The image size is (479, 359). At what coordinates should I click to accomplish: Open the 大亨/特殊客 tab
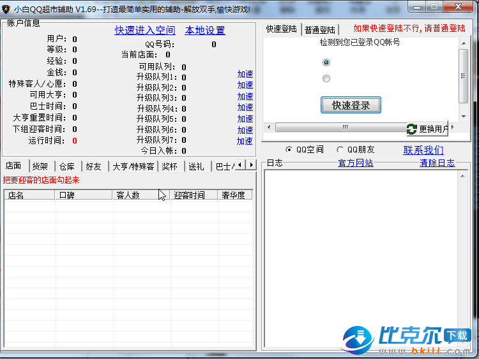[x=133, y=166]
